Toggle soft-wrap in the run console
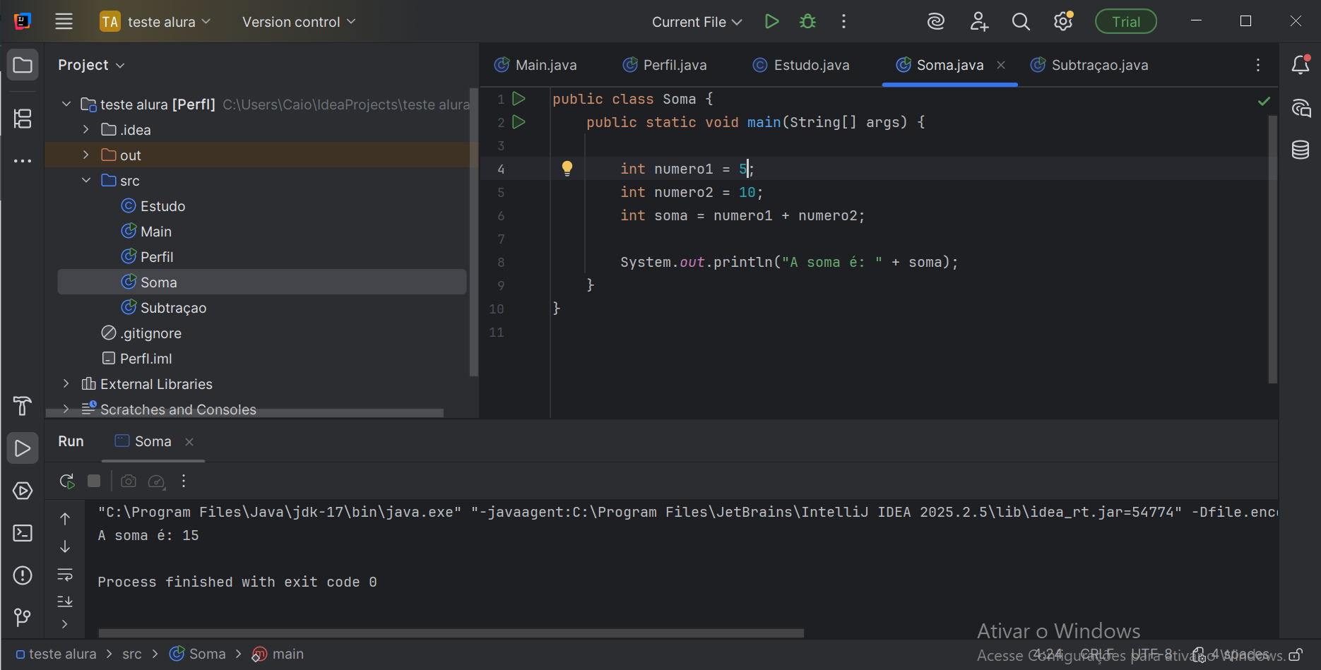Image resolution: width=1321 pixels, height=670 pixels. pyautogui.click(x=65, y=574)
